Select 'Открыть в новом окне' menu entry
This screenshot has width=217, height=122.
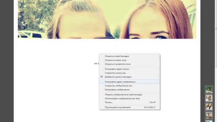130,60
